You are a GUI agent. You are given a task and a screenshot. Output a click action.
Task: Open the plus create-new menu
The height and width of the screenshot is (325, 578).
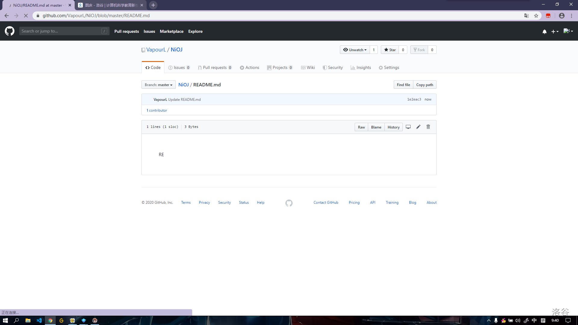tap(555, 31)
